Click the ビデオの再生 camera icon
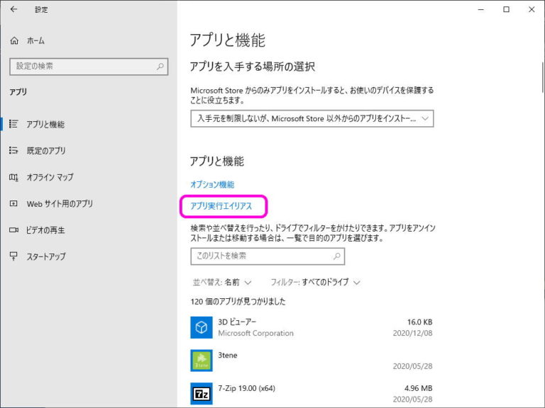Image resolution: width=545 pixels, height=408 pixels. coord(13,229)
